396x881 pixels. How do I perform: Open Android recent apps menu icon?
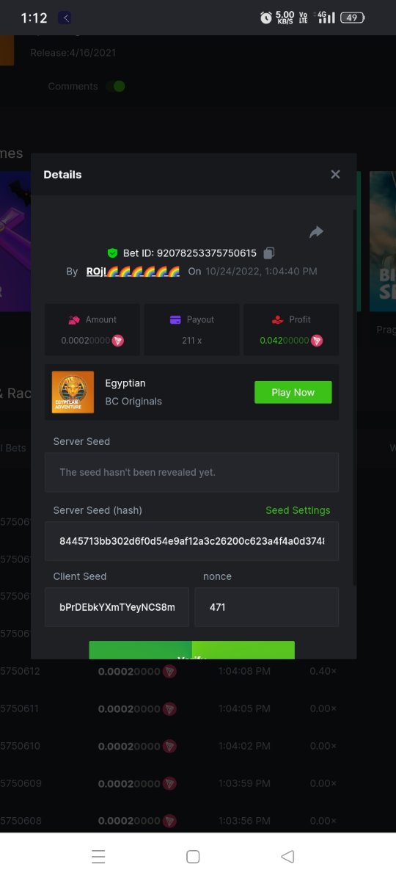[x=98, y=857]
